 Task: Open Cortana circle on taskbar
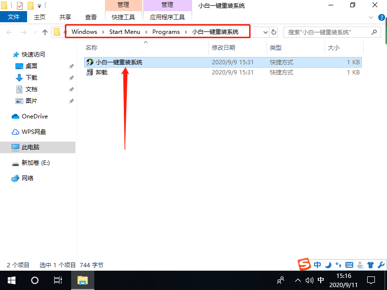34,280
